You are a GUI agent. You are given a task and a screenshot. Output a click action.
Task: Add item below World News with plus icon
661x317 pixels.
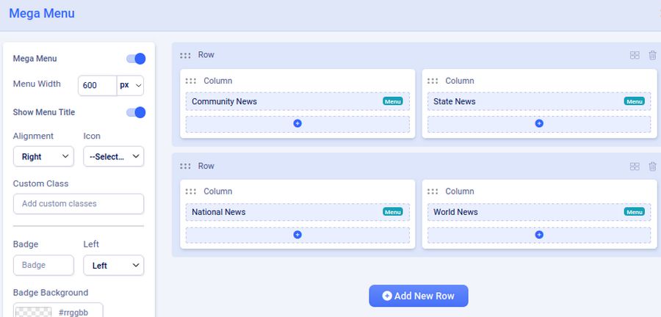coord(539,235)
